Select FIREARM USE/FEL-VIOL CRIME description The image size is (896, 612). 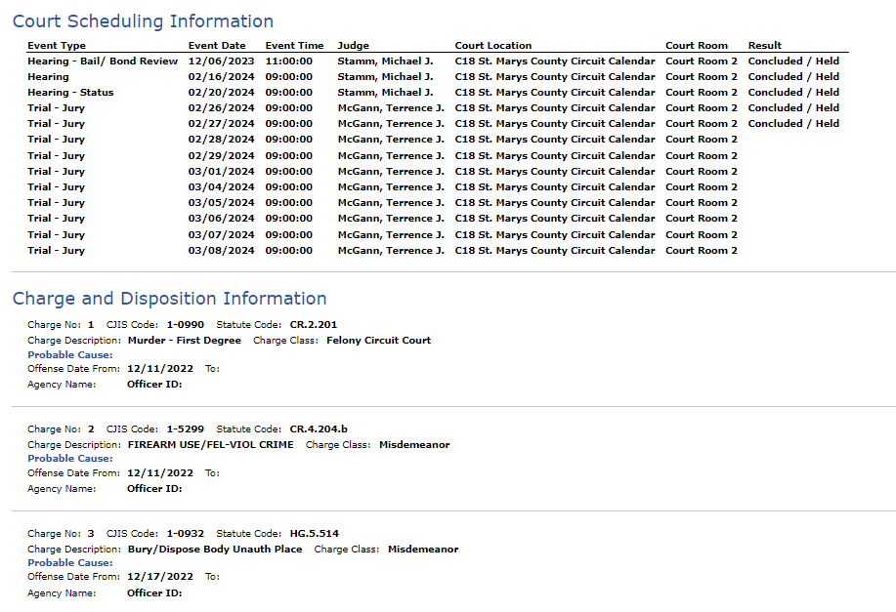(x=211, y=445)
